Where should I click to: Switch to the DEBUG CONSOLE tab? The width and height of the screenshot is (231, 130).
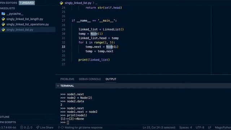(x=90, y=79)
